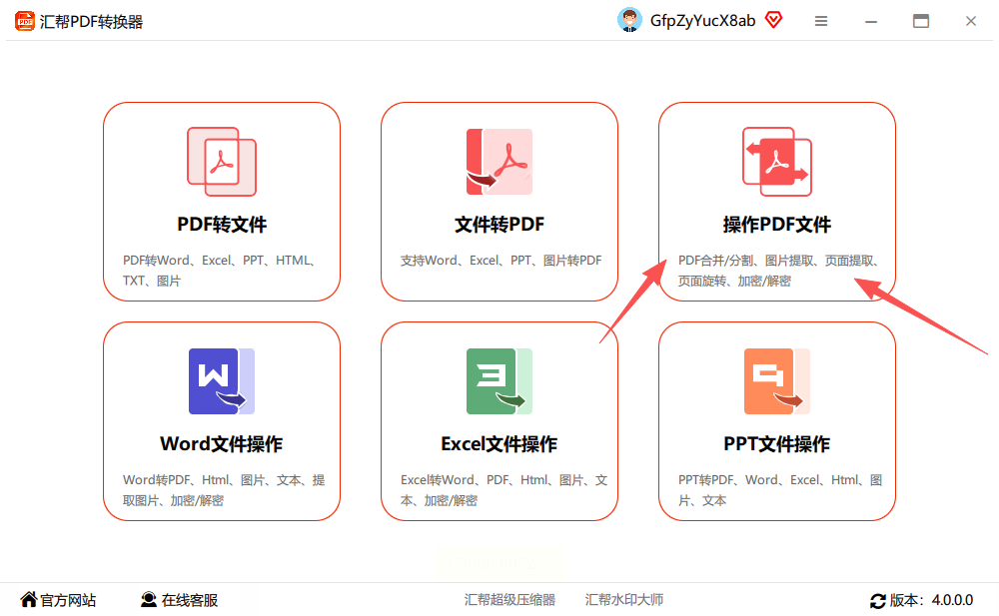Image resolution: width=999 pixels, height=616 pixels.
Task: Minimize the application window
Action: coord(871,22)
